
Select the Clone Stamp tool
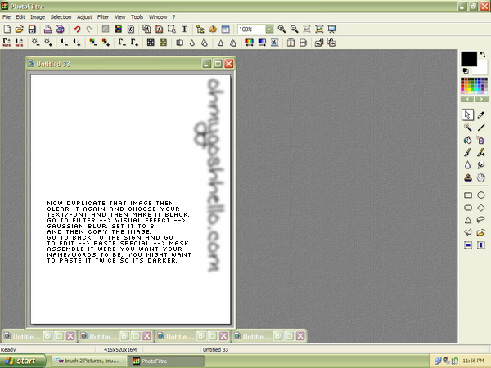point(468,177)
